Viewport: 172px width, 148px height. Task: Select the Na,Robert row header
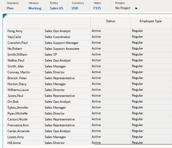pos(25,49)
